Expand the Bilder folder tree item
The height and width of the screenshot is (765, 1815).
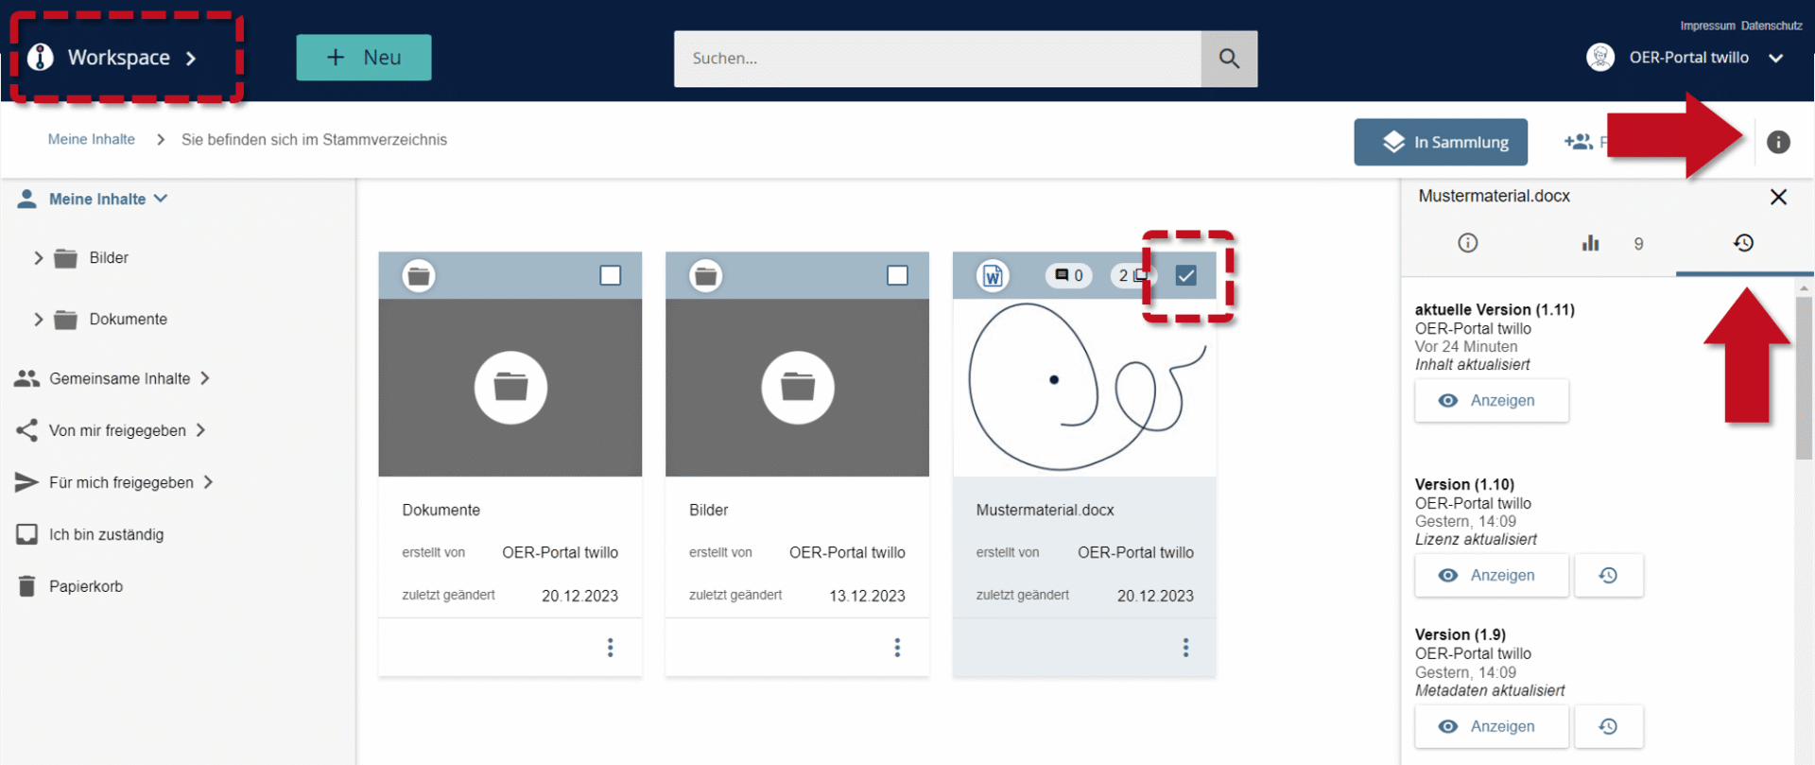pos(39,258)
